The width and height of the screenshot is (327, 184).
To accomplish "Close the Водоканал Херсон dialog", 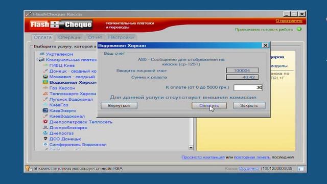I will click(x=265, y=45).
